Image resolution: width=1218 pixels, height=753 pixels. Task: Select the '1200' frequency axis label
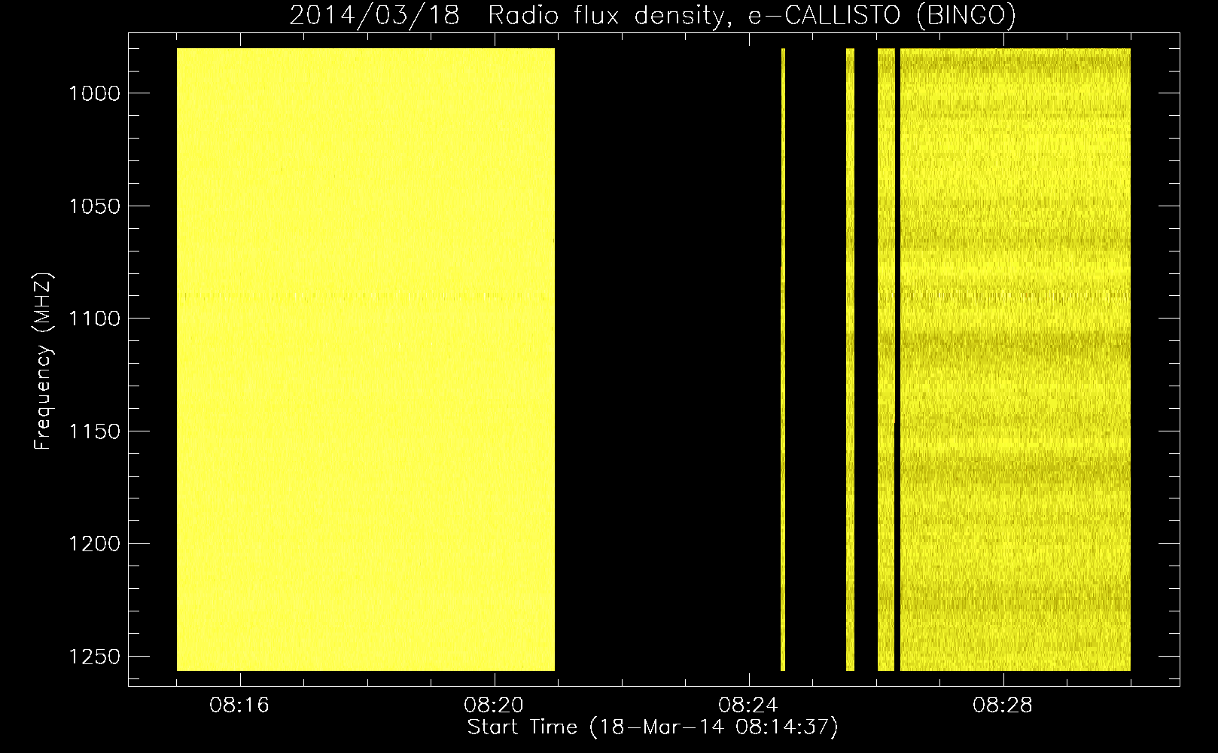(94, 544)
